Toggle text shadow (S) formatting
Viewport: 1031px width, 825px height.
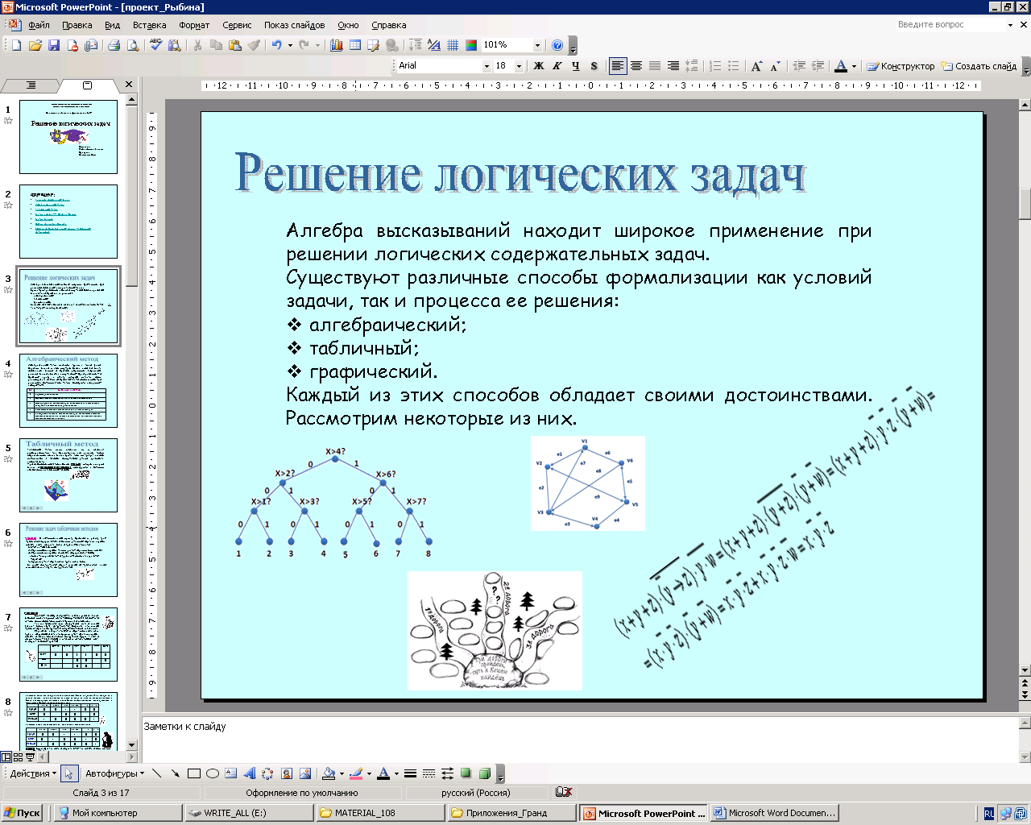(x=594, y=66)
